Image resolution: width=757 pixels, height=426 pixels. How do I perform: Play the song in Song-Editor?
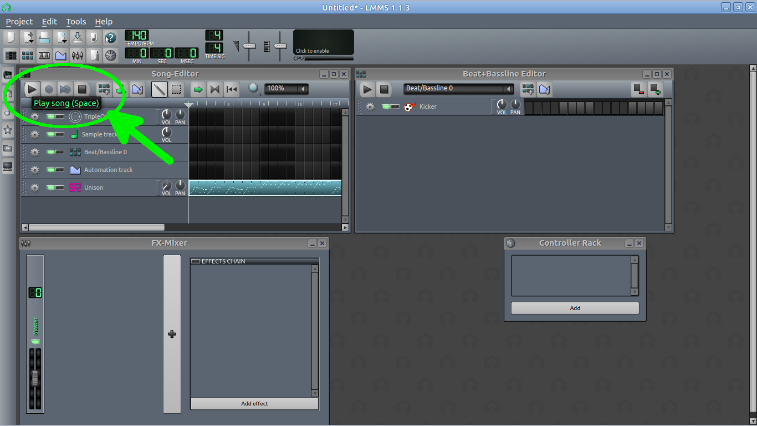pyautogui.click(x=32, y=89)
